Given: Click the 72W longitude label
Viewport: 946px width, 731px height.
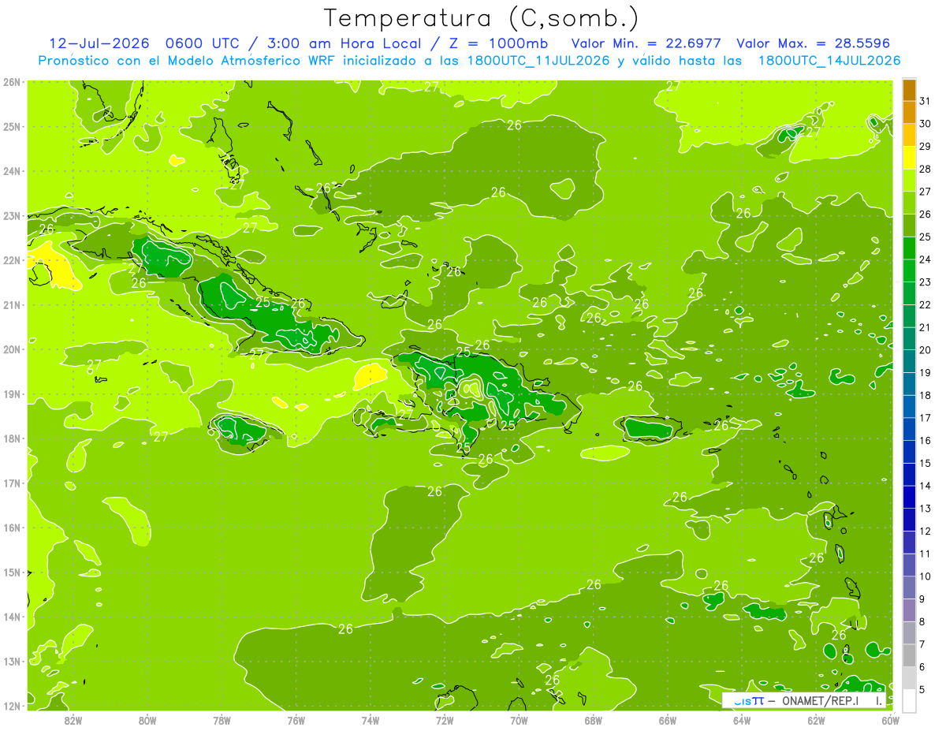Looking at the screenshot, I should (445, 720).
